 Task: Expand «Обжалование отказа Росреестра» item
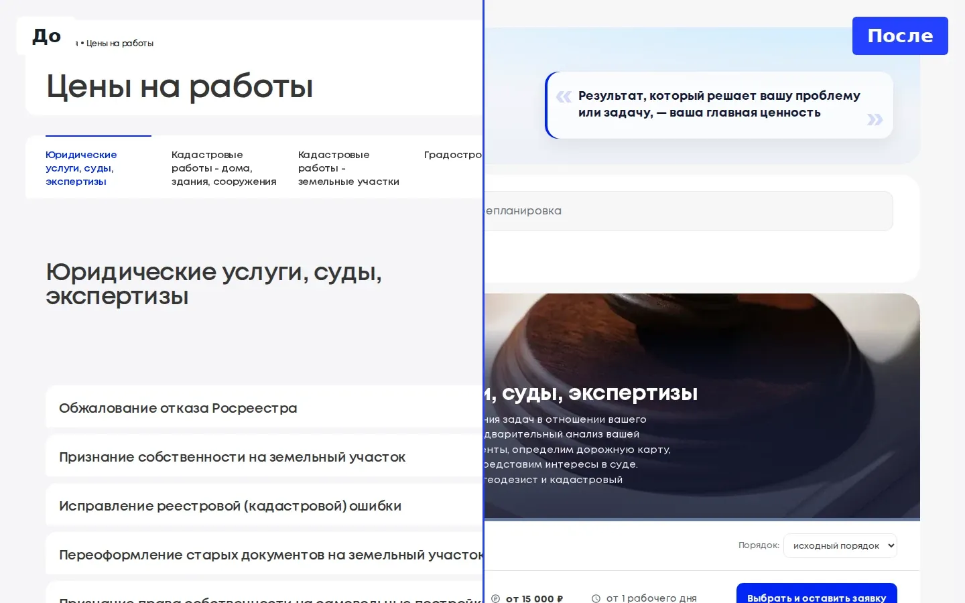[x=264, y=407]
